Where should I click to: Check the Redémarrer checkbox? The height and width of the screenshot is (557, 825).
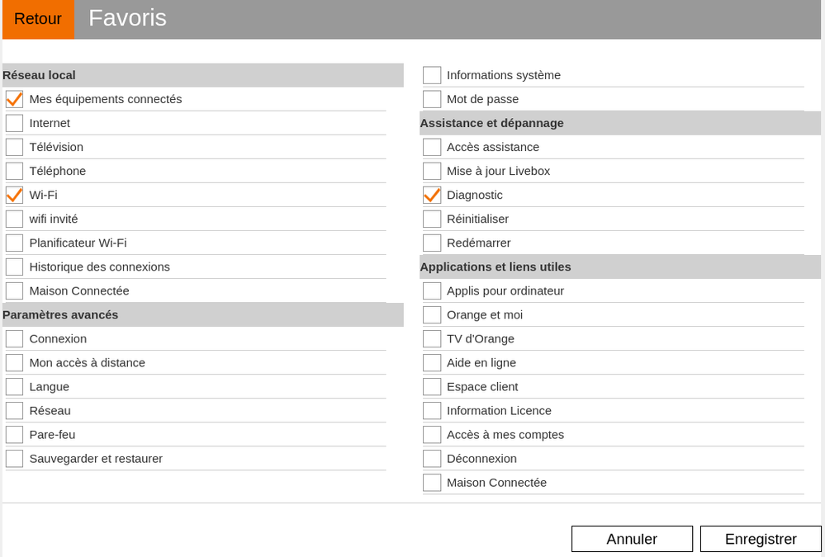click(432, 243)
